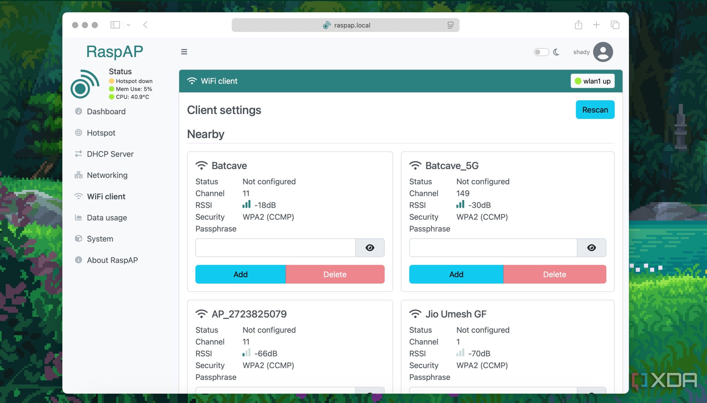This screenshot has width=707, height=403.
Task: Toggle the night mode switch
Action: point(541,52)
